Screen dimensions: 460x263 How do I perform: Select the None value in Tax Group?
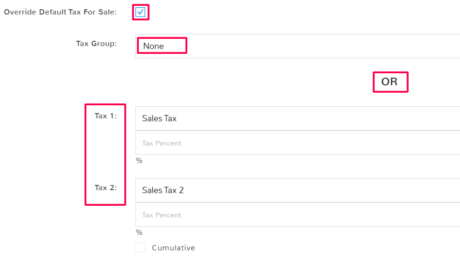pos(153,46)
